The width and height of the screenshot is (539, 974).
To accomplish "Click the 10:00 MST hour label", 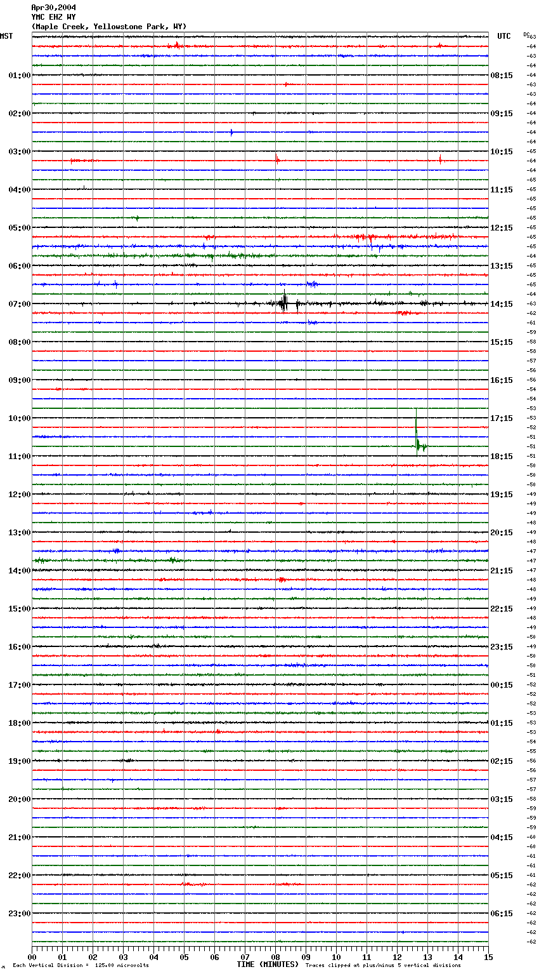I will (x=20, y=418).
